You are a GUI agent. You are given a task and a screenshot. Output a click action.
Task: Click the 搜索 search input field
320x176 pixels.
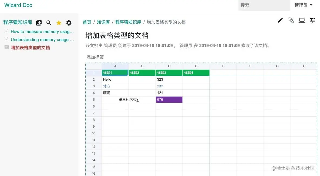(x=264, y=5)
